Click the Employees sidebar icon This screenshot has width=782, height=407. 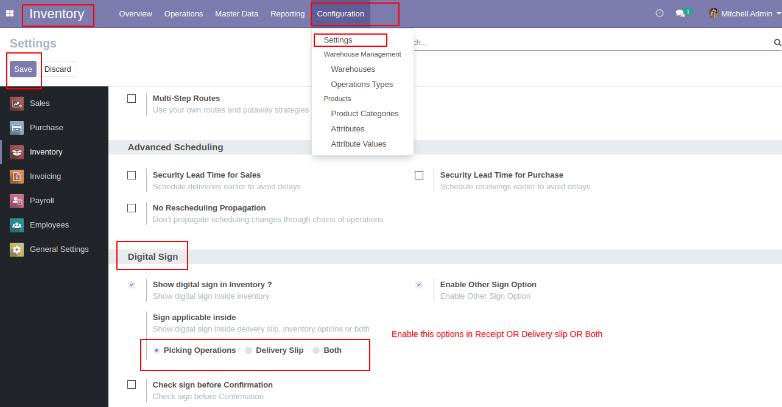click(16, 225)
